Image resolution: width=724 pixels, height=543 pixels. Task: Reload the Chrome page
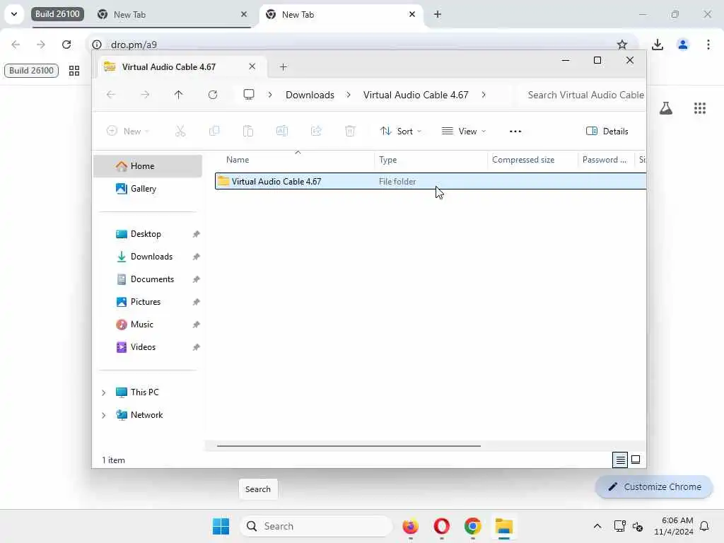click(66, 45)
